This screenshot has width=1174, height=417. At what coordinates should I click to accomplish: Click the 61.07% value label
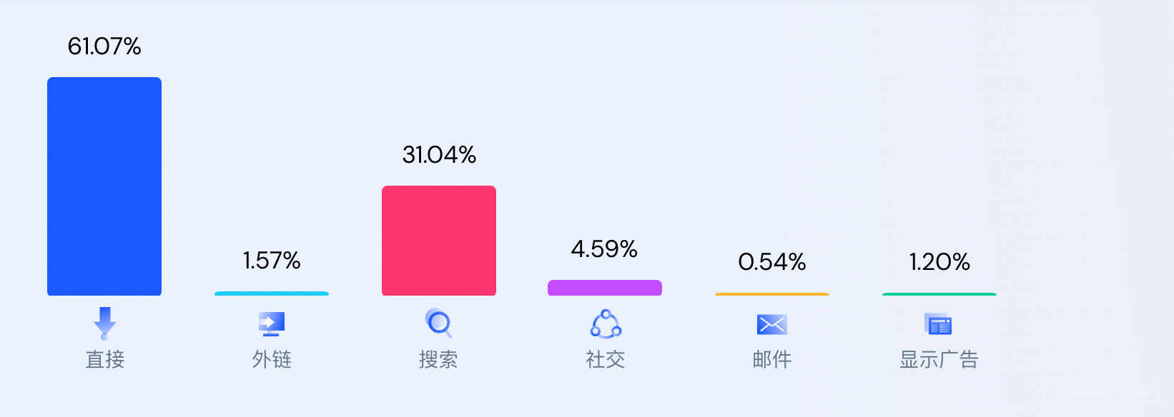point(104,46)
